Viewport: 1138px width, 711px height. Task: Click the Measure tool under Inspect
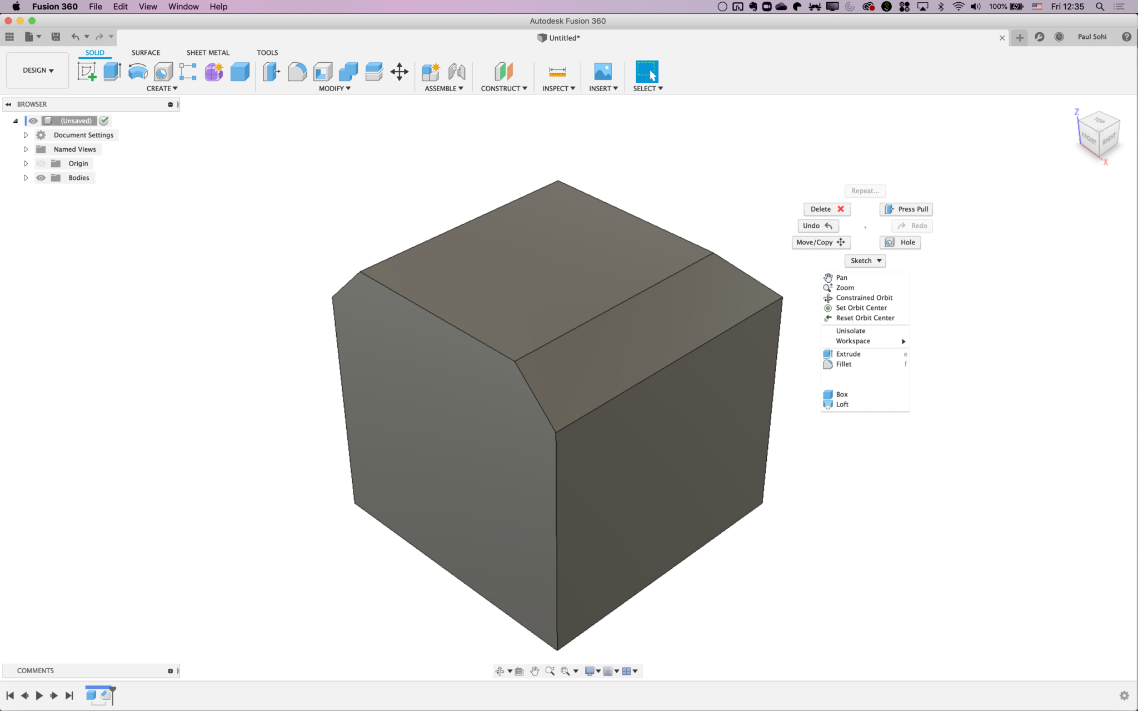(x=557, y=72)
